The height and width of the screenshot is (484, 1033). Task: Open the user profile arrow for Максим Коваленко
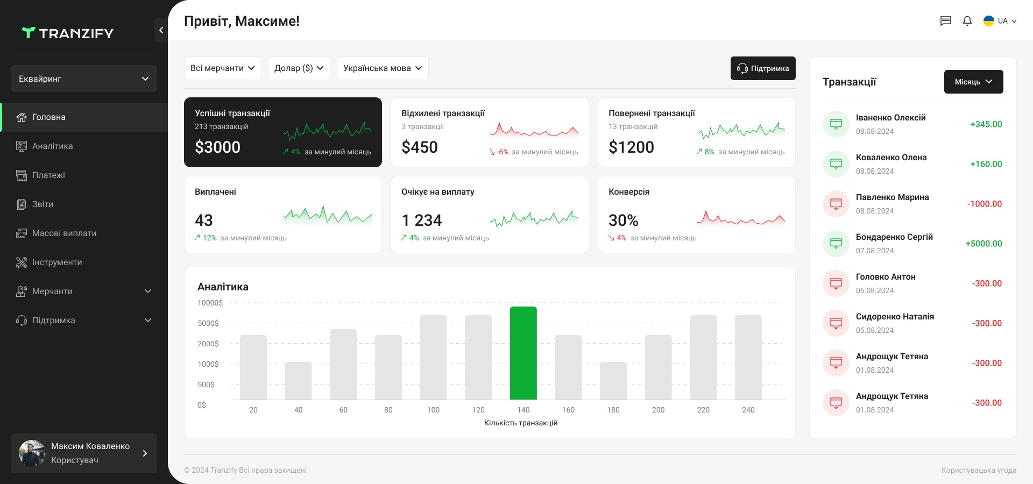[x=145, y=453]
